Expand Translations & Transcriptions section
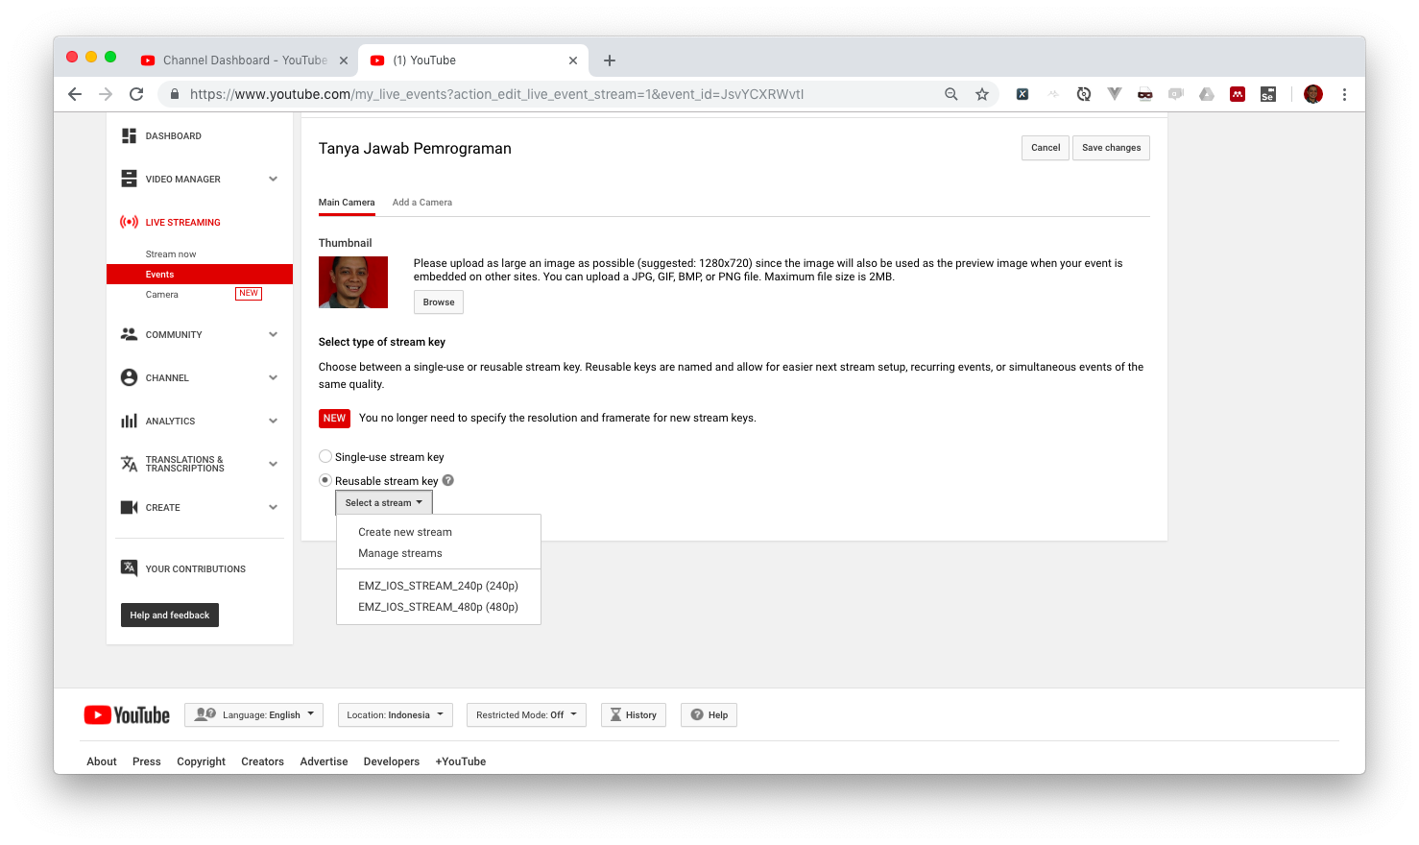This screenshot has height=845, width=1419. (x=274, y=464)
